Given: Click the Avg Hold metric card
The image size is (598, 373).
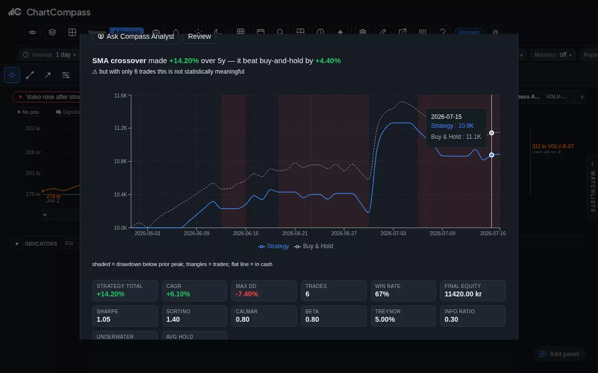Looking at the screenshot, I should (x=194, y=336).
